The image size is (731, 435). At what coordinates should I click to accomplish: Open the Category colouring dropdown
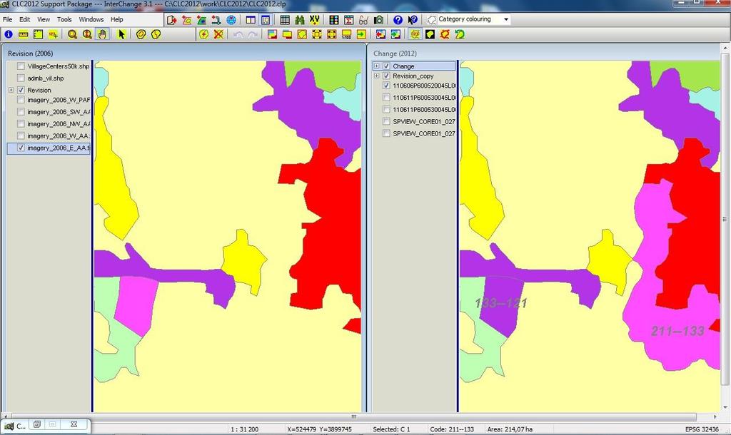[506, 19]
